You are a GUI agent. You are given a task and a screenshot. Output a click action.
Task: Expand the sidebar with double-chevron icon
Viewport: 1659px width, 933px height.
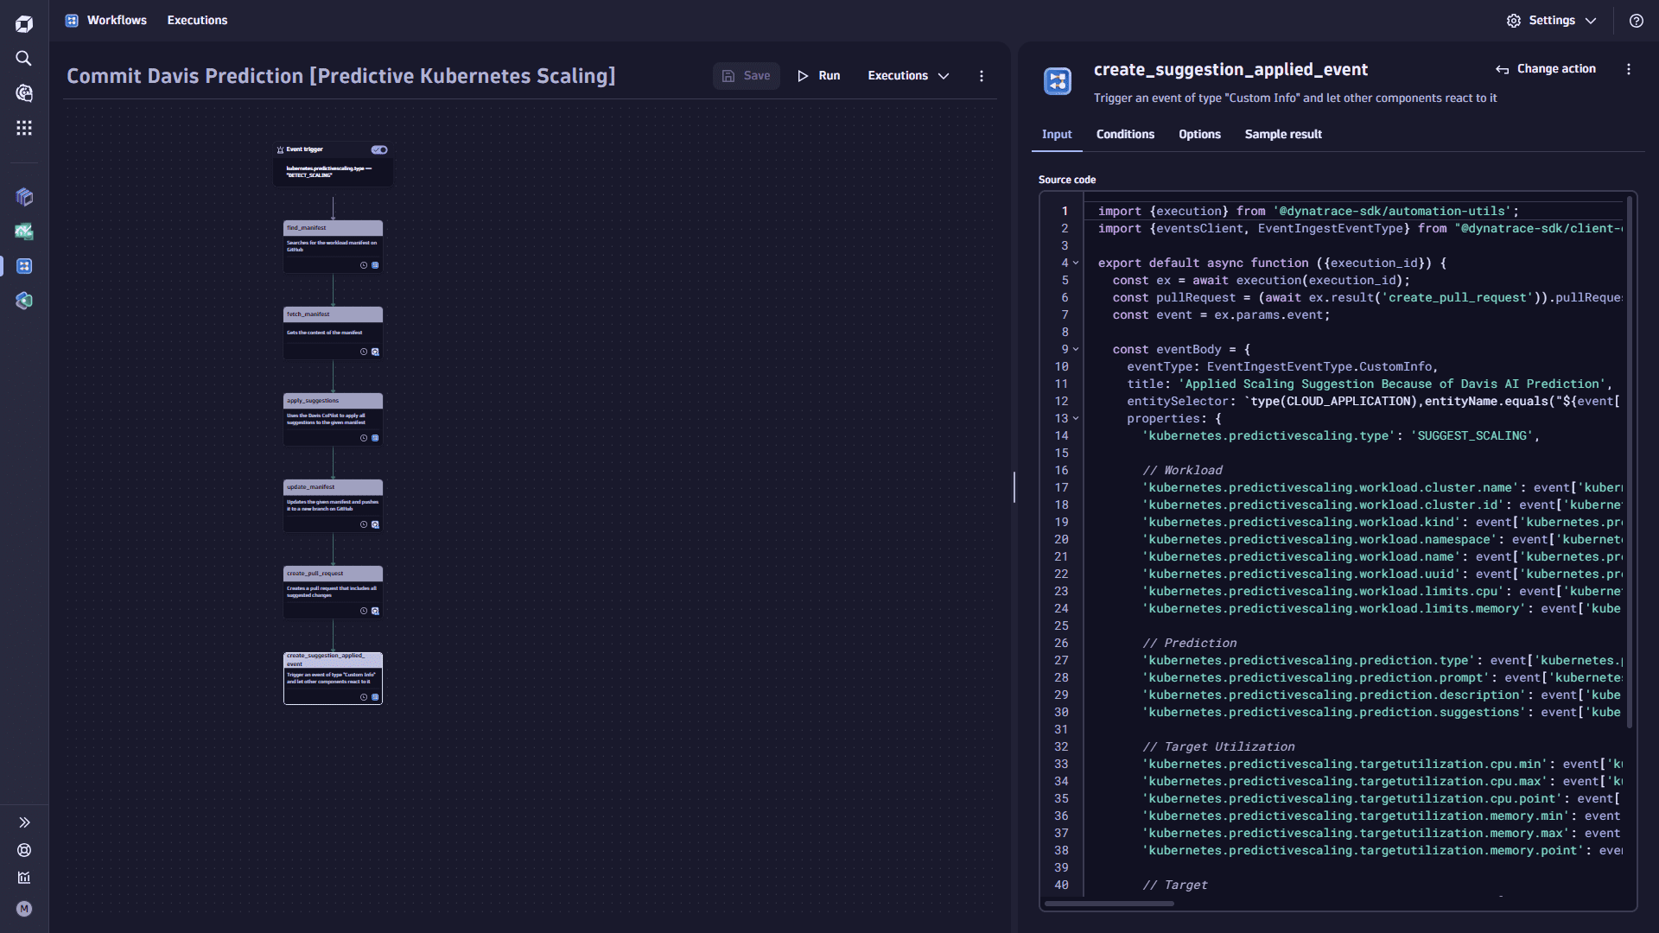pos(24,822)
